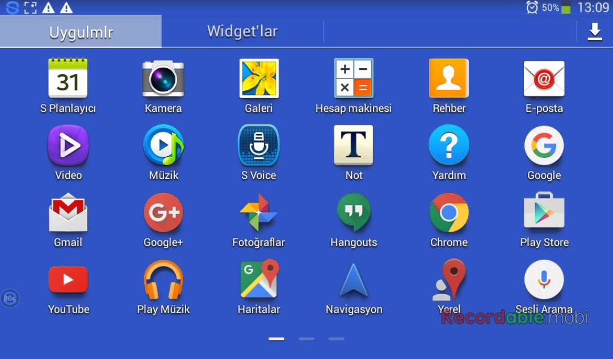This screenshot has width=613, height=359.
Task: Select the first app page indicator
Action: 276,339
